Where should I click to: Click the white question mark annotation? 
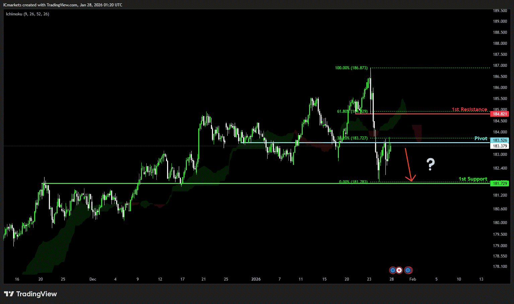[x=430, y=164]
